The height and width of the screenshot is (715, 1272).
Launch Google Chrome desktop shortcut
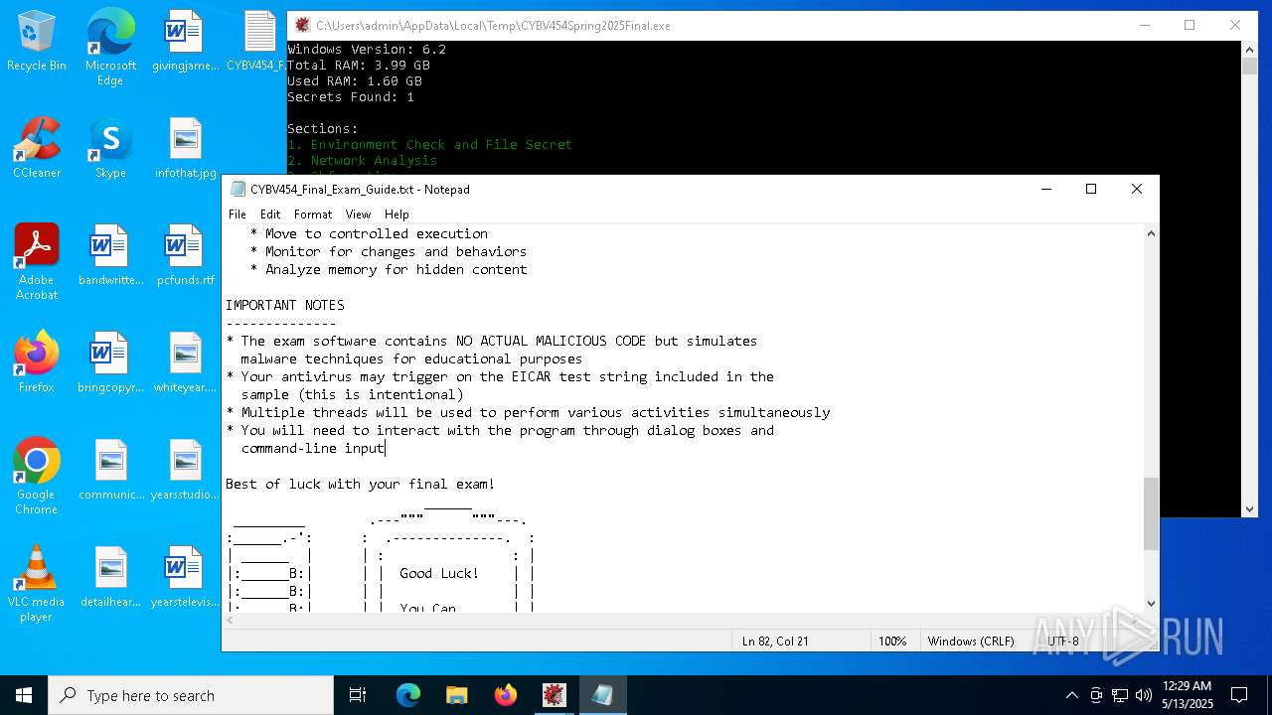(x=37, y=477)
